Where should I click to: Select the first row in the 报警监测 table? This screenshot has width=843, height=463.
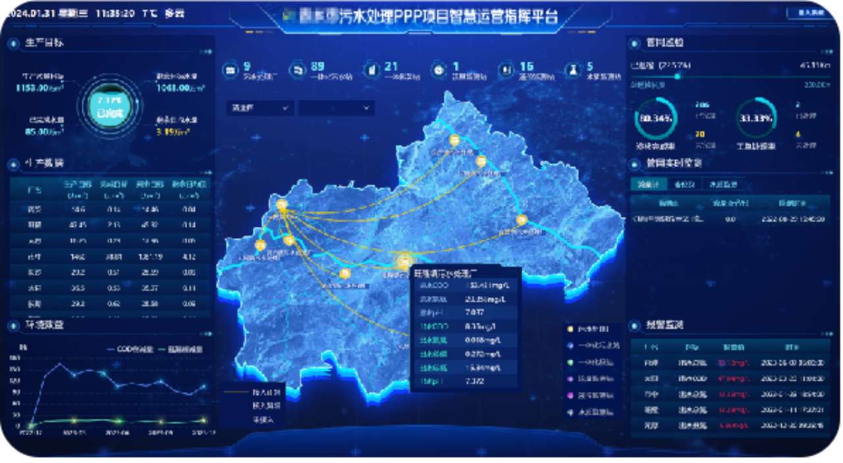729,362
